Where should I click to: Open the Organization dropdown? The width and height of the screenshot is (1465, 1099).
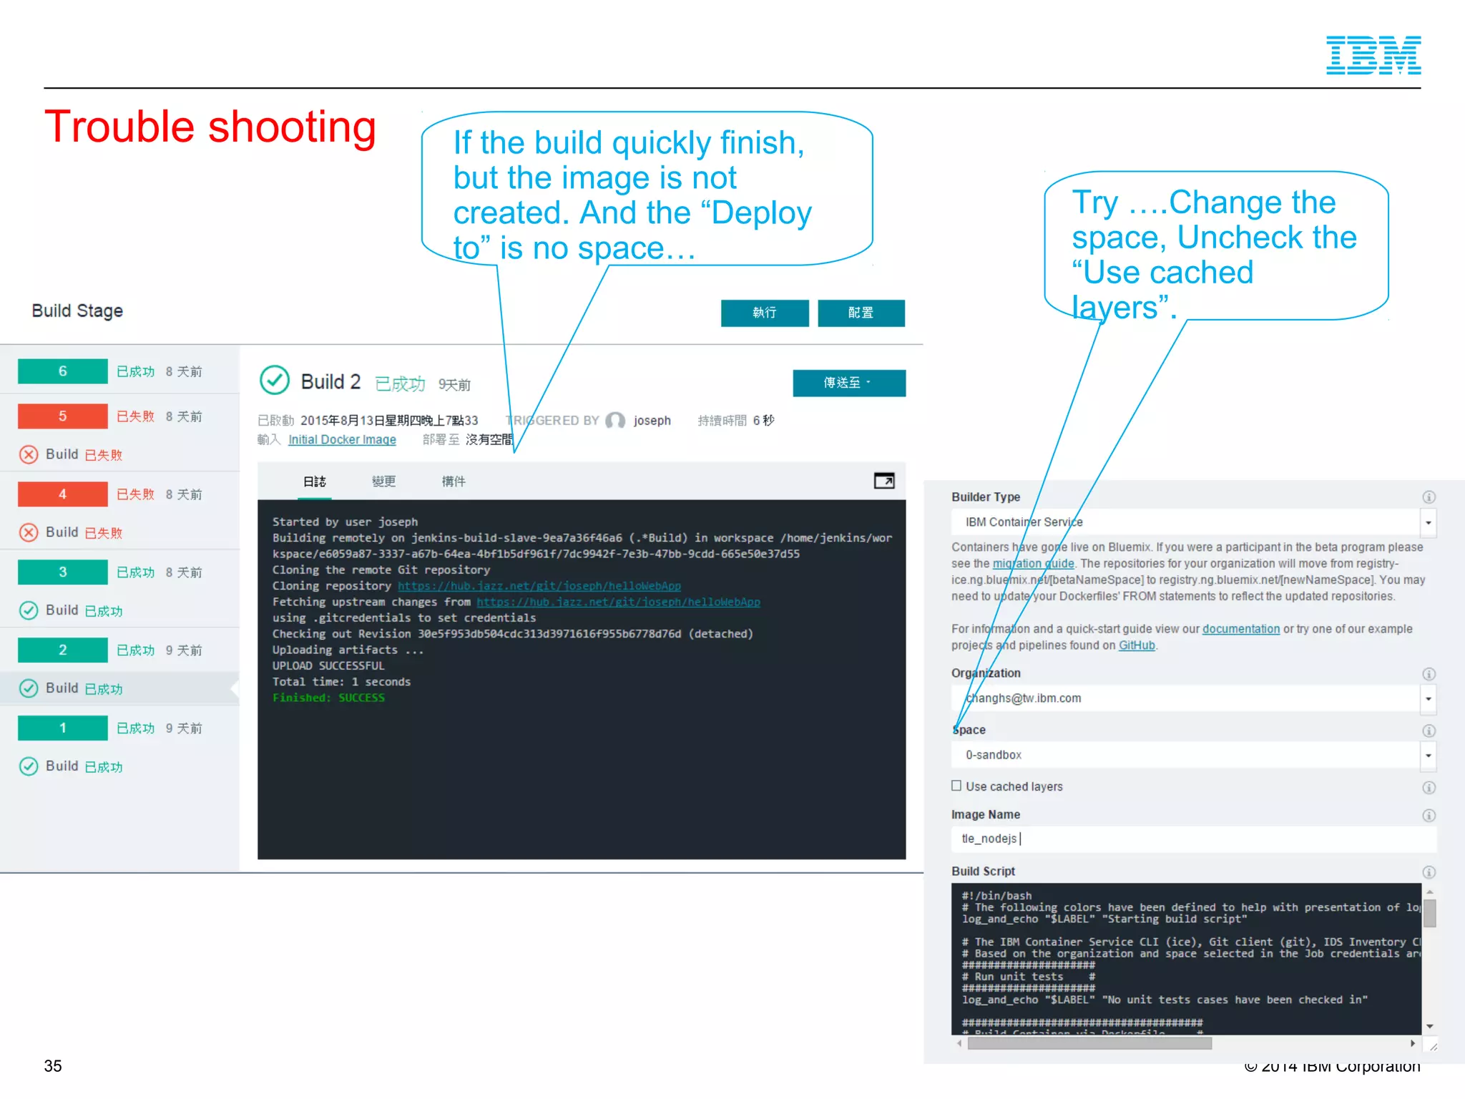tap(1428, 698)
